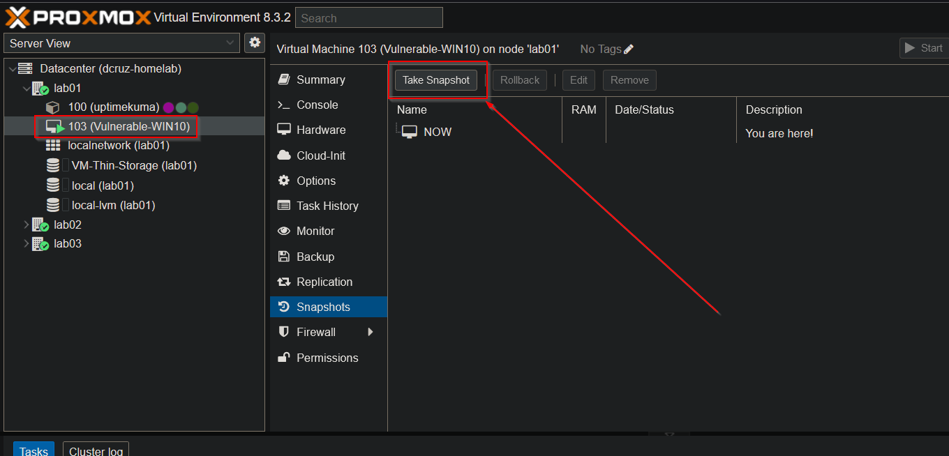Screen dimensions: 949x456
Task: Select the NOW snapshot monitor icon
Action: point(410,132)
